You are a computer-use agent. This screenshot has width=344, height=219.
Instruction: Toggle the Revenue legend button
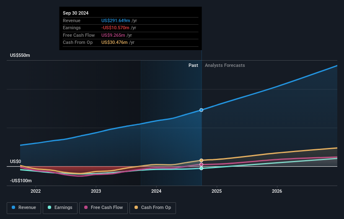(24, 208)
